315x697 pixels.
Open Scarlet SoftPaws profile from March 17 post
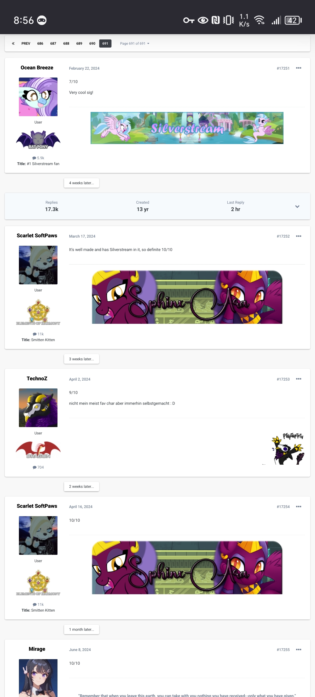pyautogui.click(x=37, y=236)
